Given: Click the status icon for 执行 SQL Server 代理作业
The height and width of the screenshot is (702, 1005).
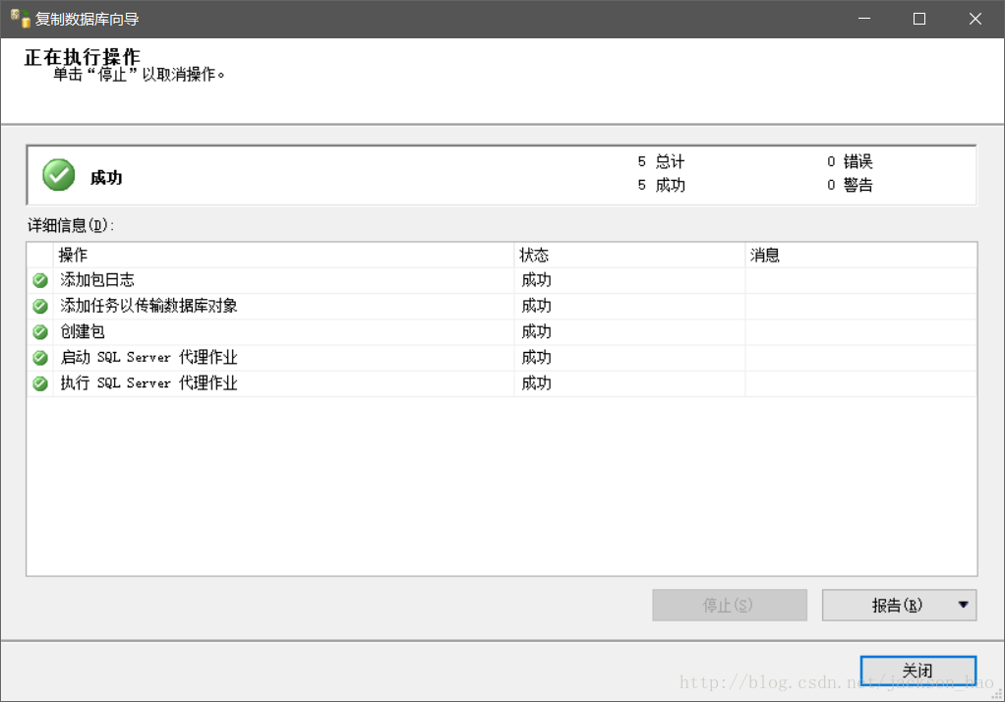Looking at the screenshot, I should tap(40, 383).
